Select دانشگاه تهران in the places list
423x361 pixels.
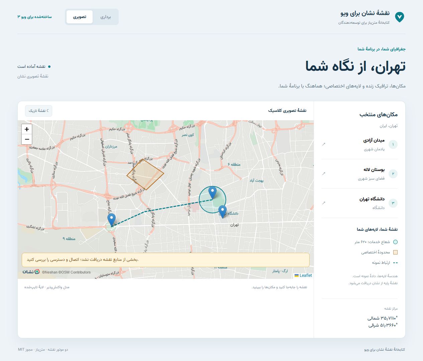click(x=359, y=203)
